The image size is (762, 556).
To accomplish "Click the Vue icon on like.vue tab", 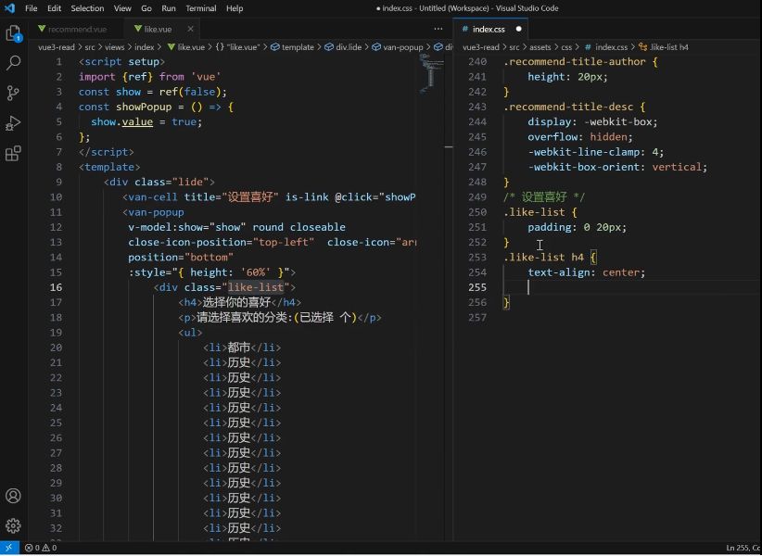I will [x=138, y=29].
